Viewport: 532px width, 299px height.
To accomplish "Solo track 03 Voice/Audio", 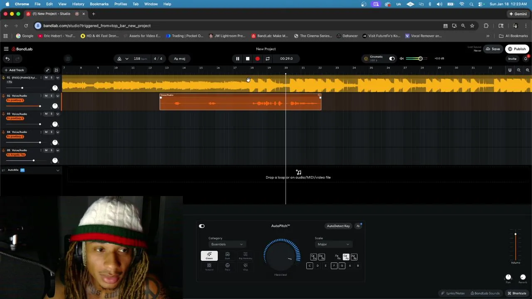I will [x=52, y=114].
